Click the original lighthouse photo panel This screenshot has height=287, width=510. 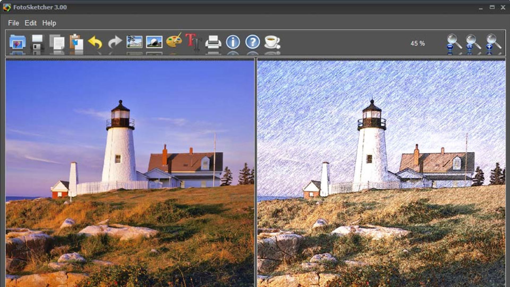[x=130, y=174]
